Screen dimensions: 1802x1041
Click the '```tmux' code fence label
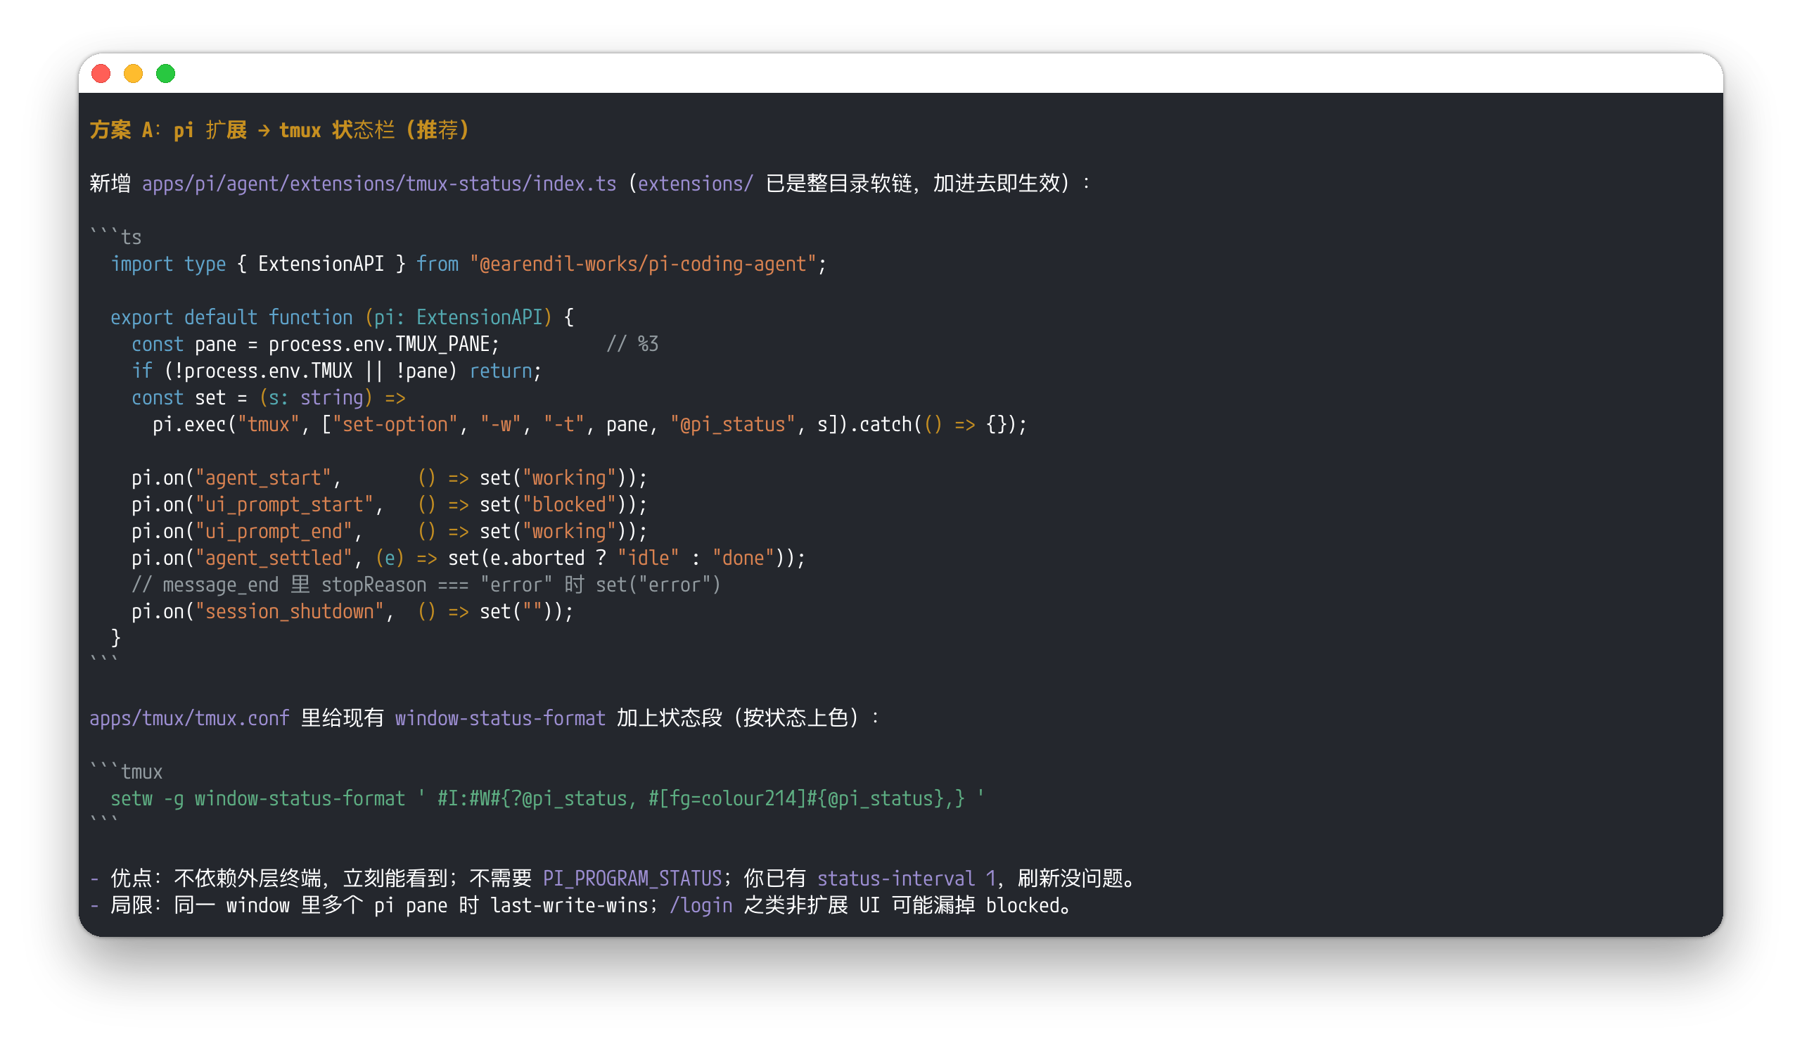[x=126, y=772]
